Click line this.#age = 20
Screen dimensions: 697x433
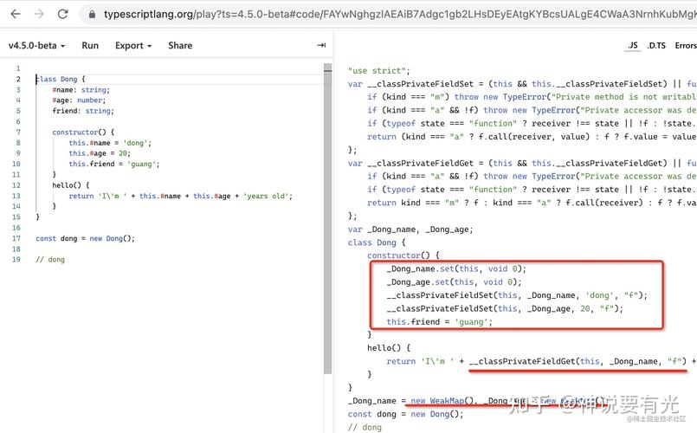pyautogui.click(x=100, y=153)
